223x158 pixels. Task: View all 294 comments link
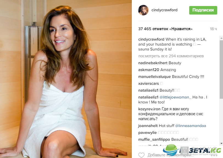171,56
